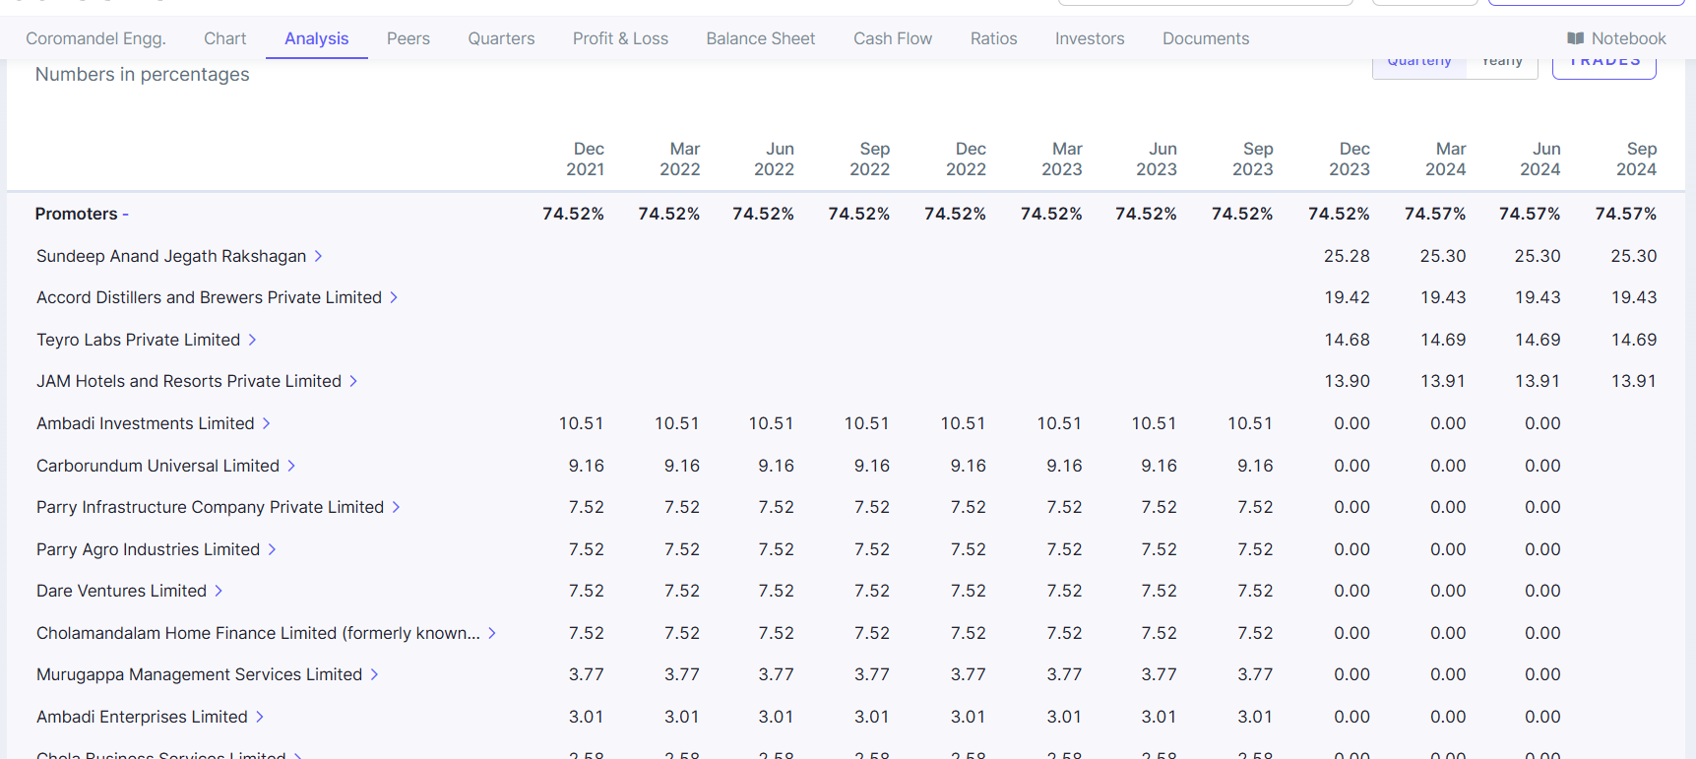Click the Jun 2023 column header
The height and width of the screenshot is (759, 1696).
1157,158
